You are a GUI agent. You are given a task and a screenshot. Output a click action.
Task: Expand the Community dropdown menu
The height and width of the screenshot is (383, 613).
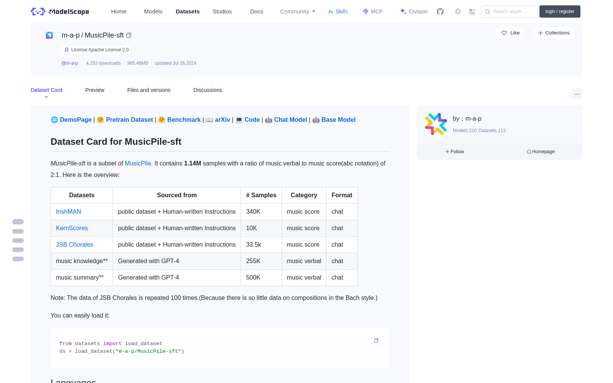(x=298, y=11)
